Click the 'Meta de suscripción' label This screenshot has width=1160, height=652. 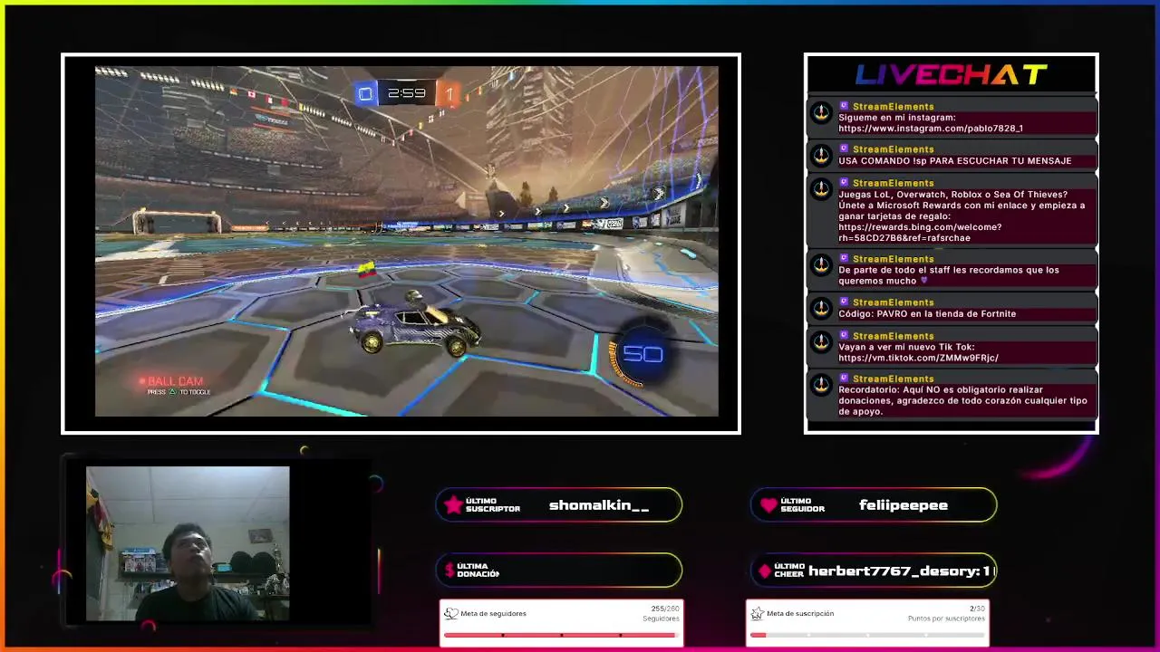point(800,614)
